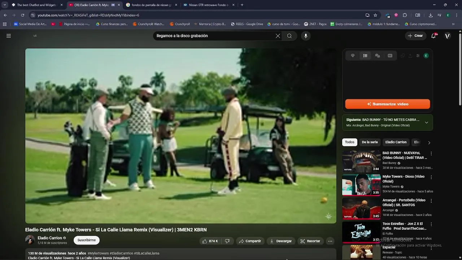Go back to the previous page
Image resolution: width=462 pixels, height=260 pixels.
coord(5,15)
